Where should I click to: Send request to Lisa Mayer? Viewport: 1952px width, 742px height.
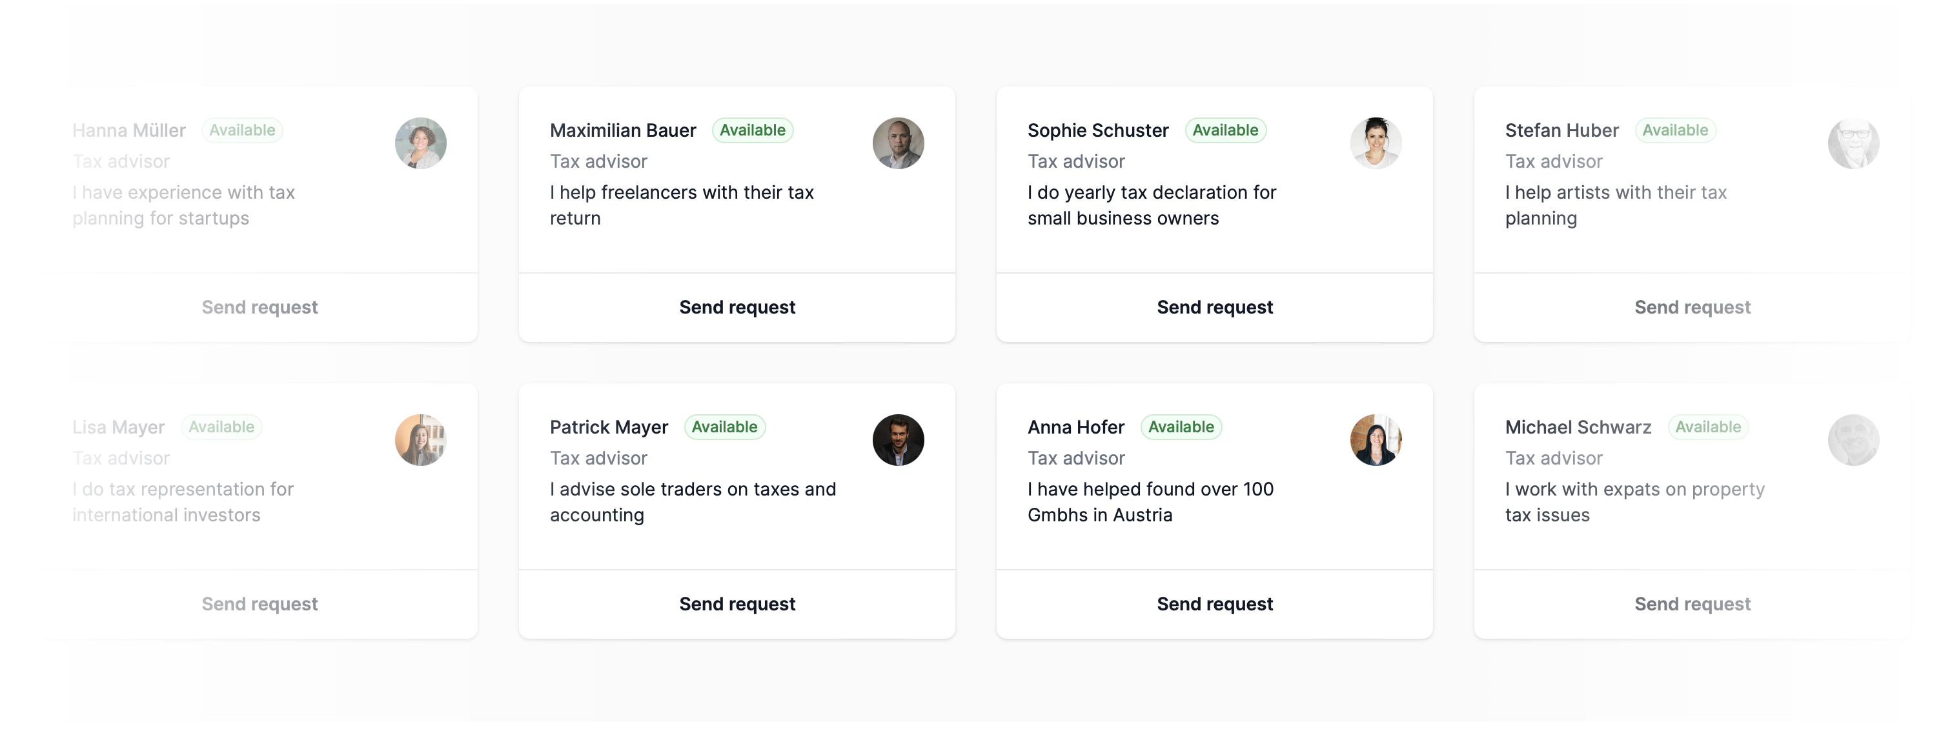pyautogui.click(x=259, y=604)
